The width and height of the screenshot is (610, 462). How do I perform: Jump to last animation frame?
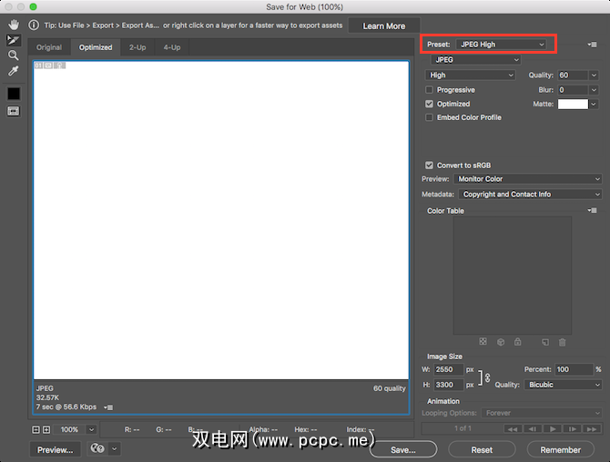pyautogui.click(x=592, y=429)
